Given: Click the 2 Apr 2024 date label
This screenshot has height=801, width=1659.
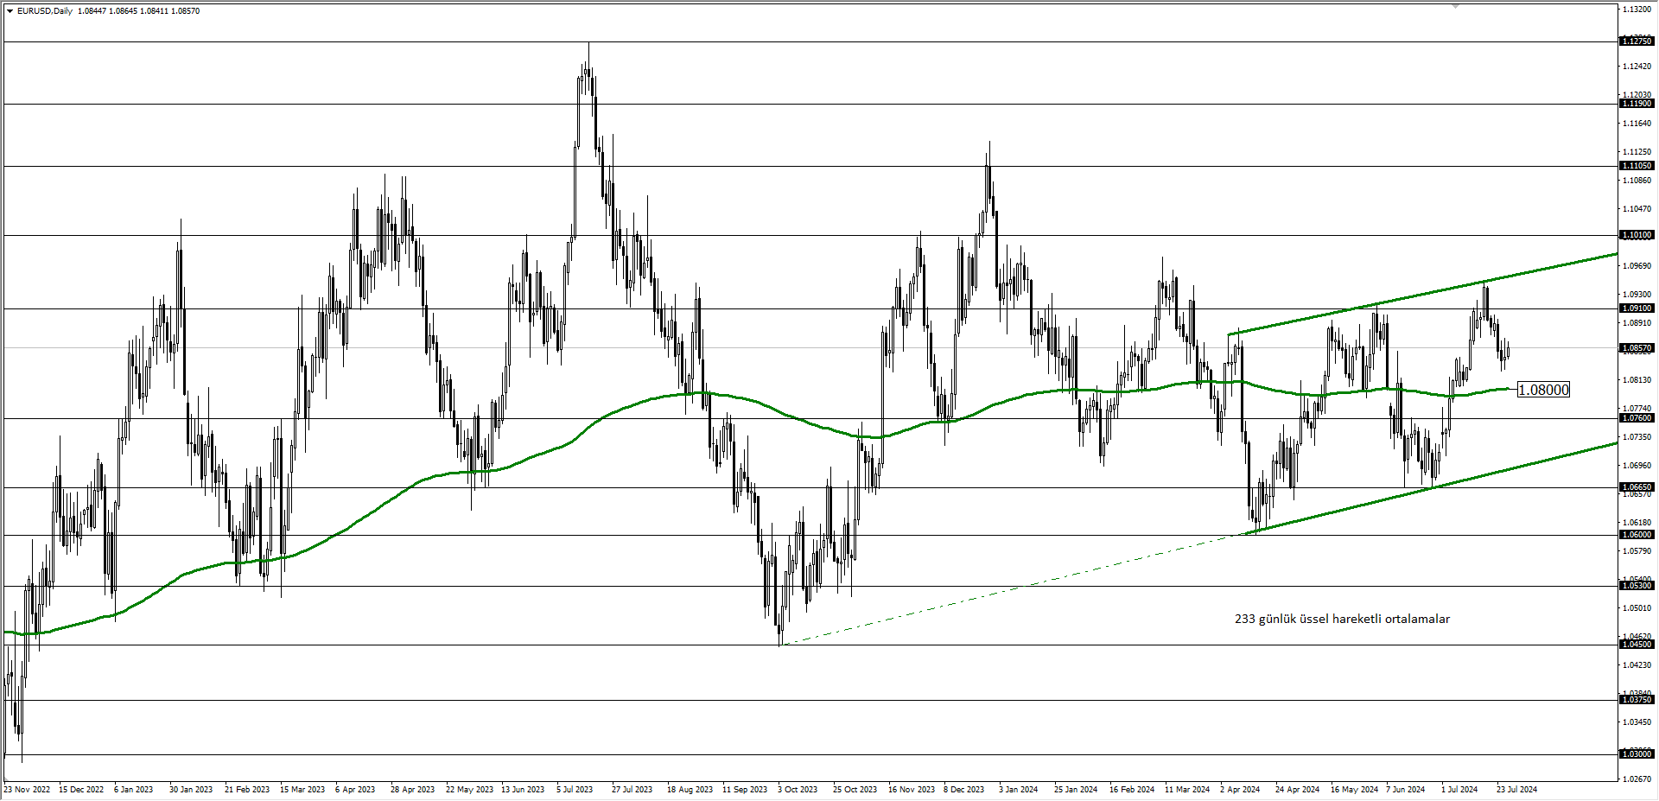Looking at the screenshot, I should click(1240, 790).
